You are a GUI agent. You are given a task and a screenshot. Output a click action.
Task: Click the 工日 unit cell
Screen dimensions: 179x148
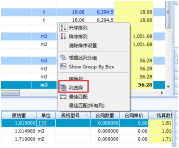46,123
